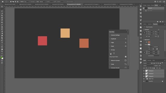Screen dimensions: 166x93
Task: Collapse the Appearance section in Properties
Action: click(144, 40)
